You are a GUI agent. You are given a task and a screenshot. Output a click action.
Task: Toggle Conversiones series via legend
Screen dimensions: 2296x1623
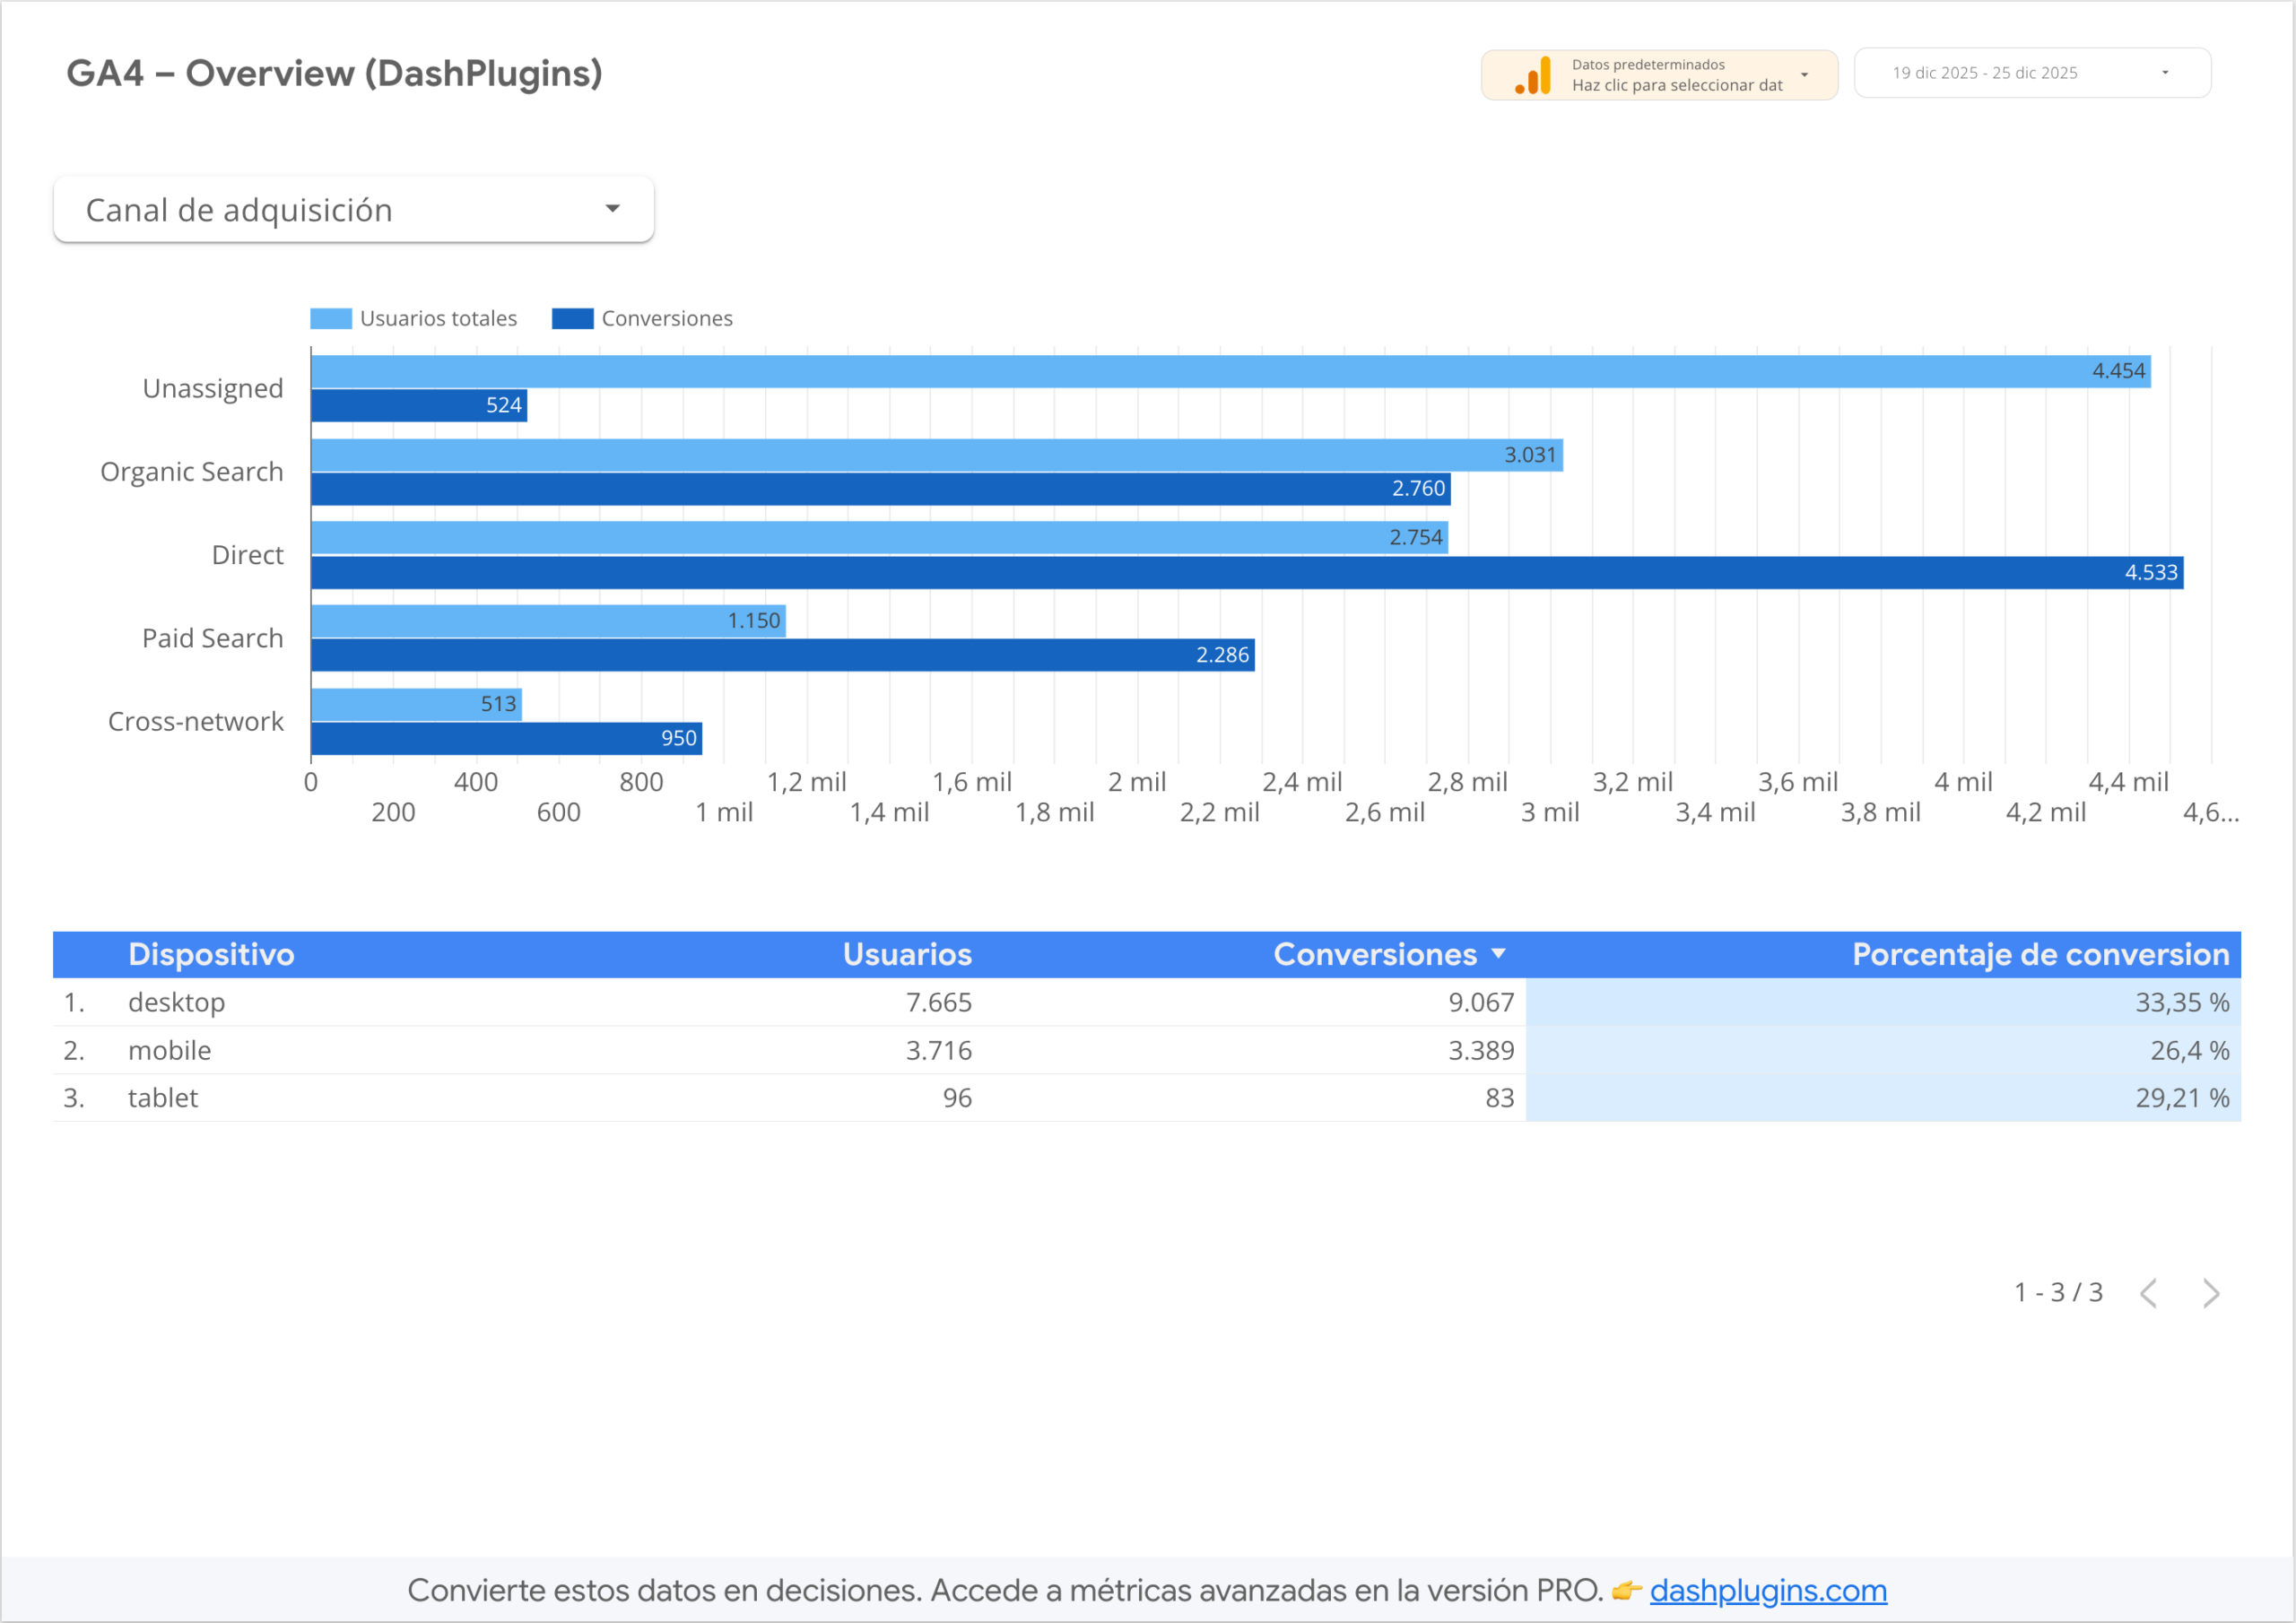tap(666, 318)
